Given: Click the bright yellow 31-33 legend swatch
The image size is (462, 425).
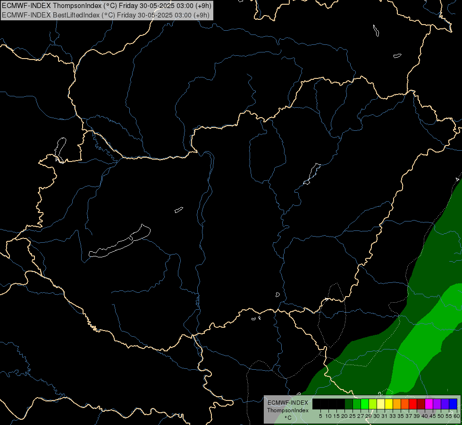Looking at the screenshot, I should (x=389, y=404).
